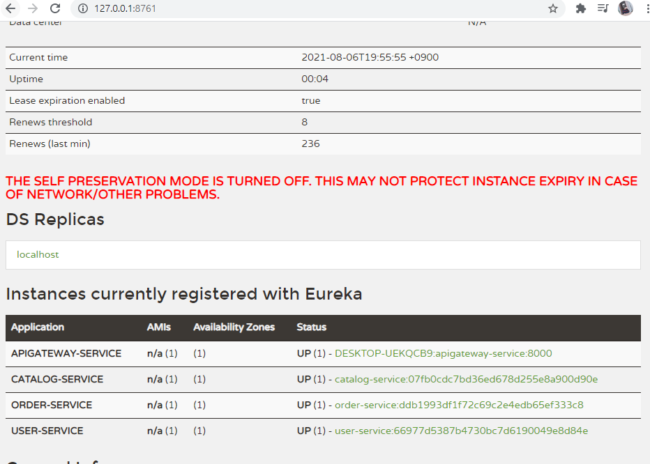Click the Uptime label

[26, 79]
